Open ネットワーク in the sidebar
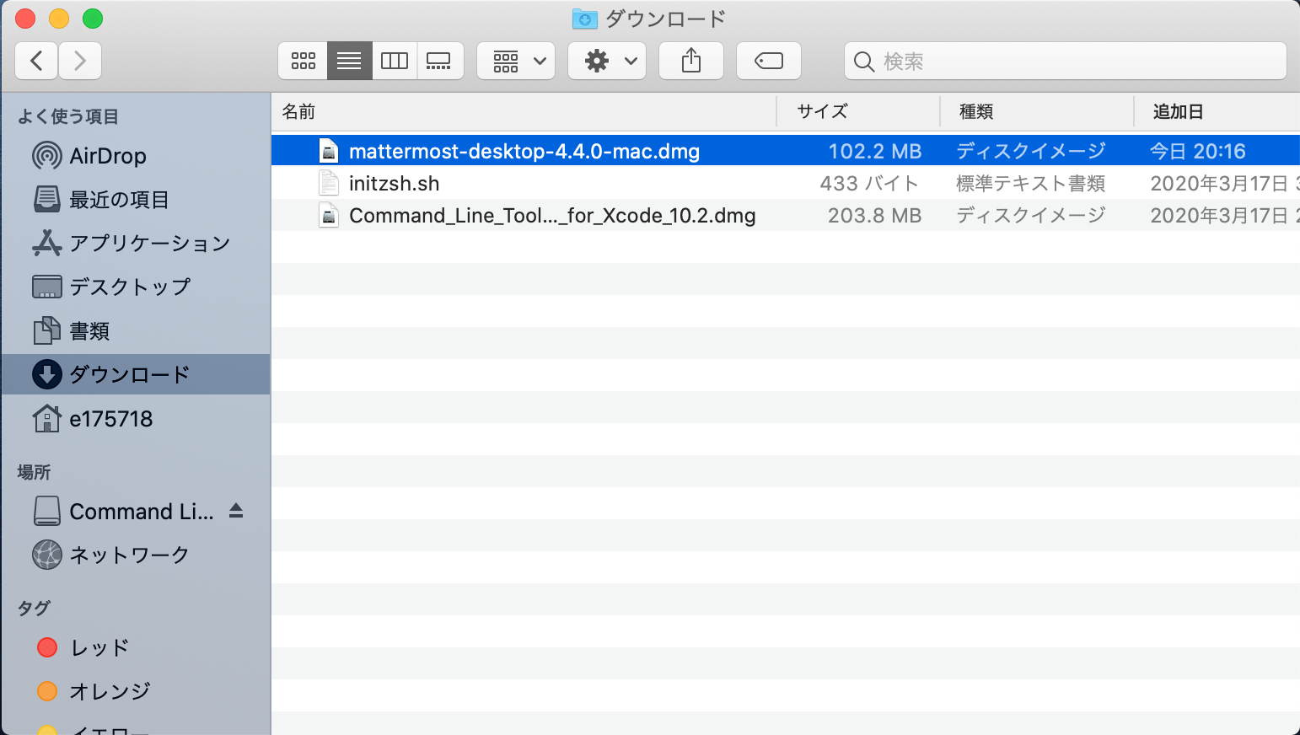The height and width of the screenshot is (735, 1300). tap(135, 555)
